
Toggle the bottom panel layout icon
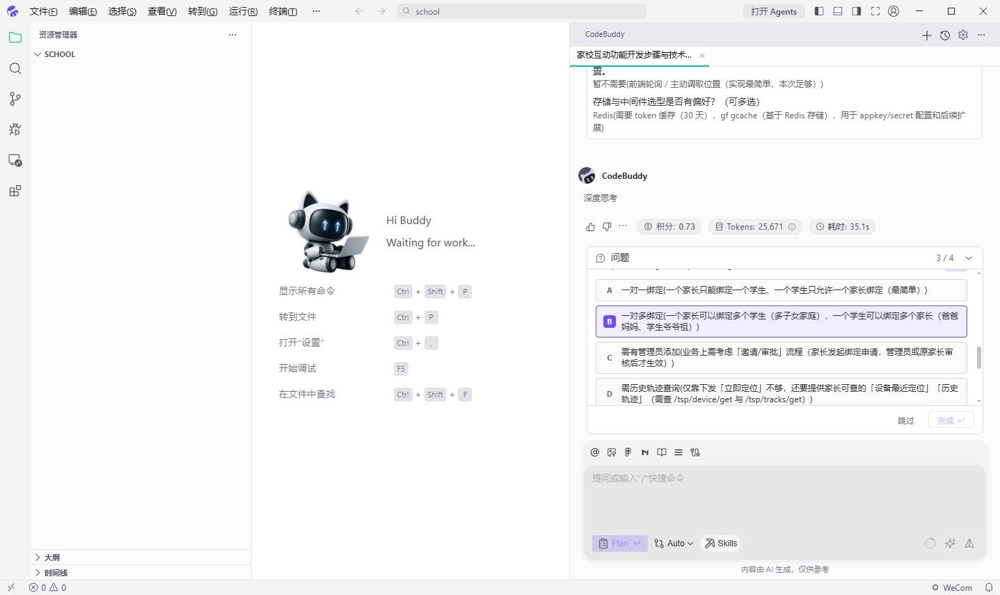click(838, 11)
